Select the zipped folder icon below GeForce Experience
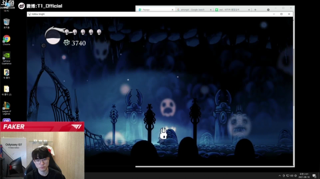 (x=7, y=74)
